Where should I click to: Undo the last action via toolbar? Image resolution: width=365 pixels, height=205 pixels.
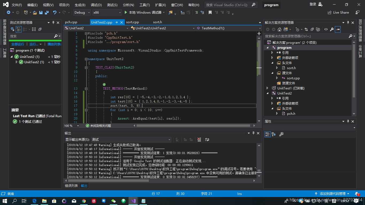click(x=55, y=13)
